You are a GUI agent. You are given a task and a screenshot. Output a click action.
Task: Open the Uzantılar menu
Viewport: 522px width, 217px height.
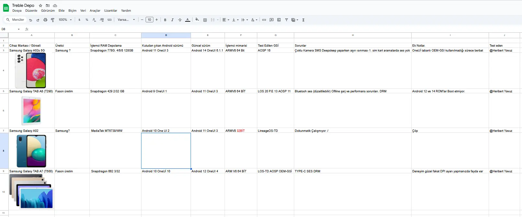tap(111, 11)
